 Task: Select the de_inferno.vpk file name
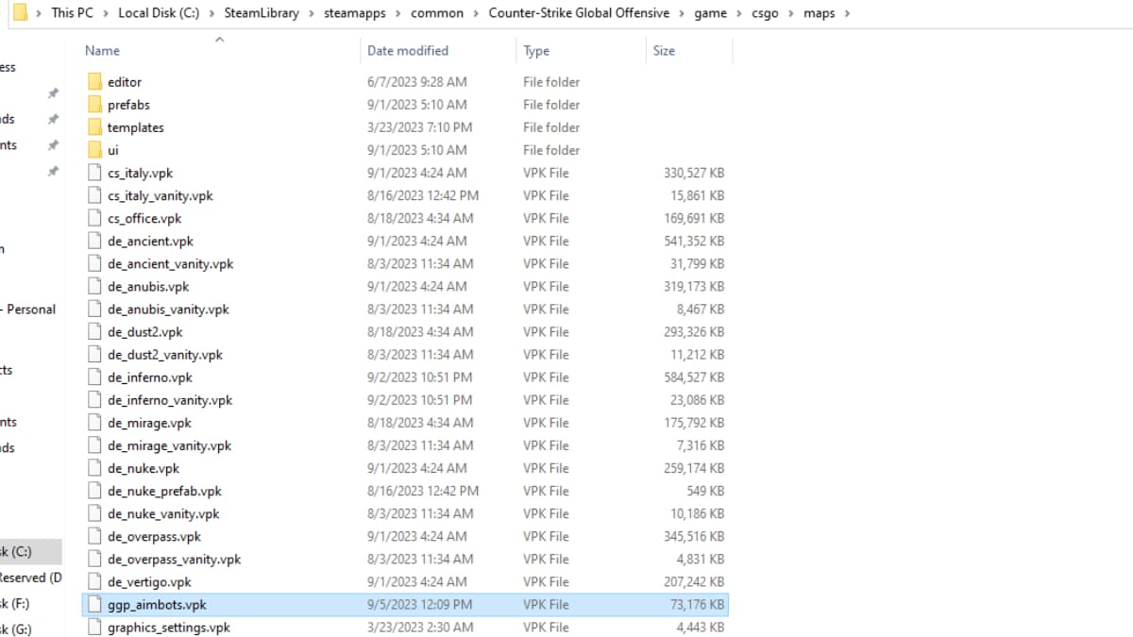[150, 377]
